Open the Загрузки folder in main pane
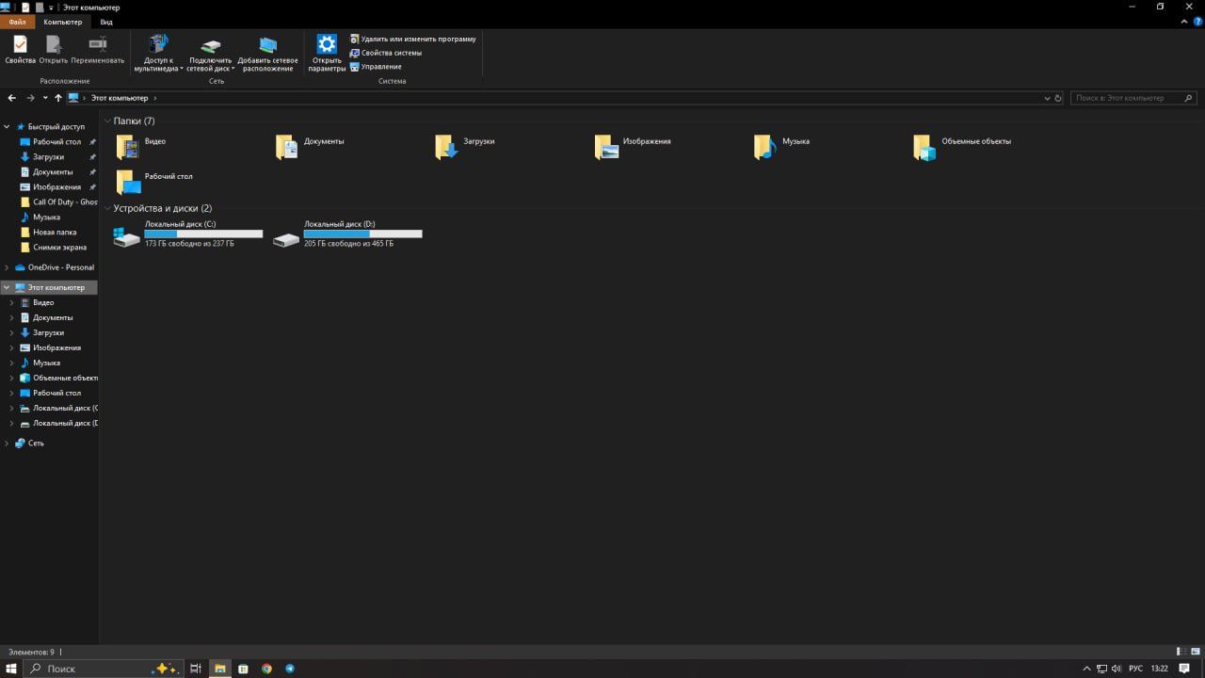Viewport: 1205px width, 678px height. click(446, 147)
